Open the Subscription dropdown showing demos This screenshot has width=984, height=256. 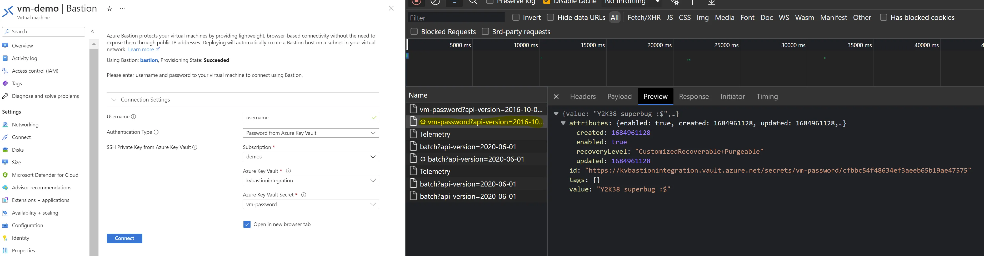click(311, 157)
